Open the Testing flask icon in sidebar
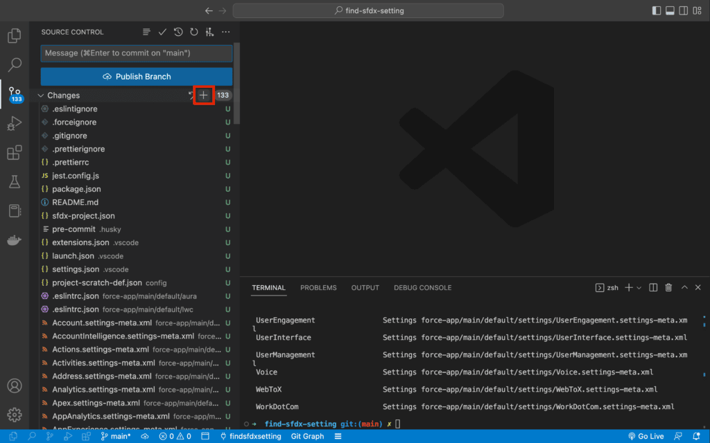The image size is (710, 443). pyautogui.click(x=15, y=182)
